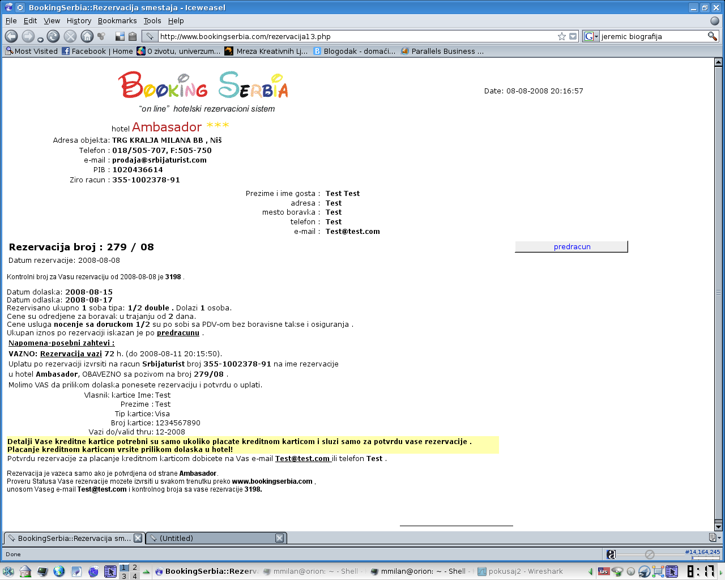Reload the current page
This screenshot has height=580, width=725.
(53, 36)
